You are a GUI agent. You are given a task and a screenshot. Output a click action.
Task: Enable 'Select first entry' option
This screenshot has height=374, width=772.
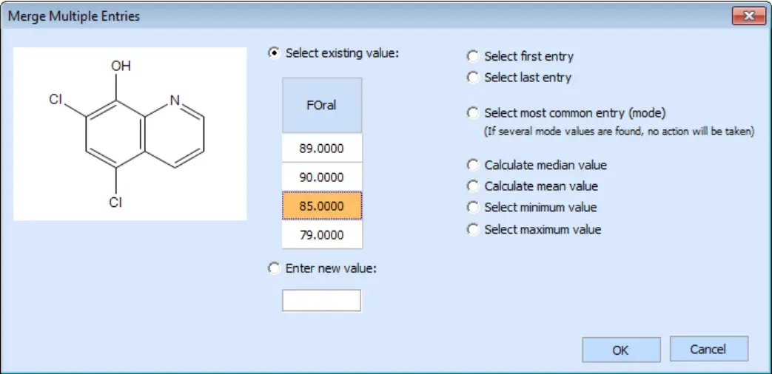pyautogui.click(x=473, y=56)
